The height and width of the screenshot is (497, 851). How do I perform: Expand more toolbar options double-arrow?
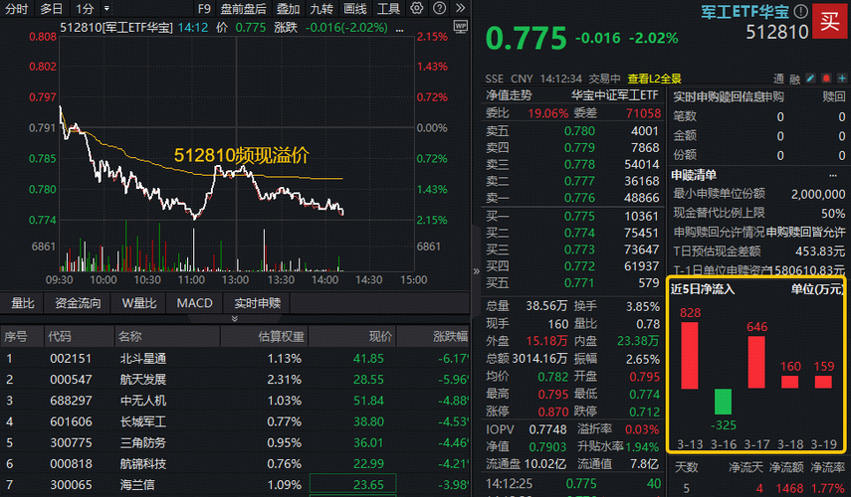pos(460,8)
